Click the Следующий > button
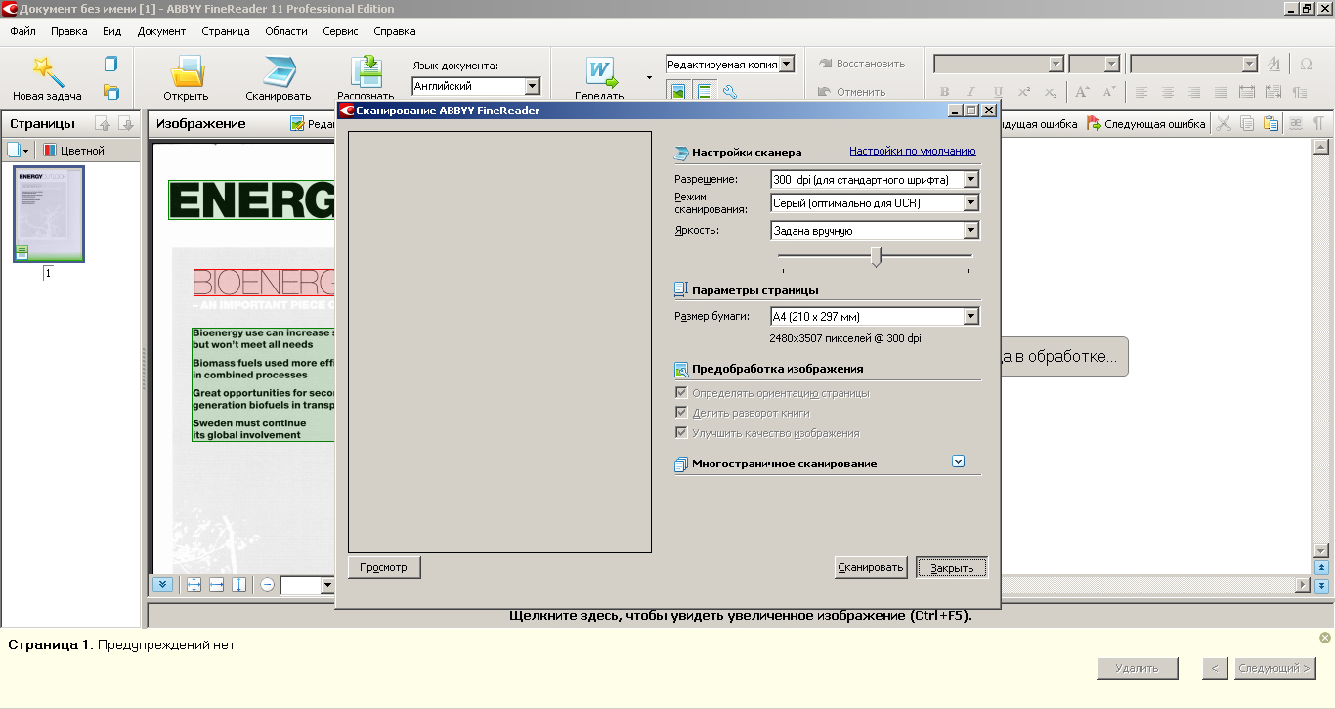 [1274, 668]
